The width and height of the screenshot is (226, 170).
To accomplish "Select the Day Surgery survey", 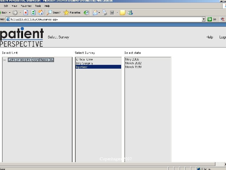I will coord(84,63).
